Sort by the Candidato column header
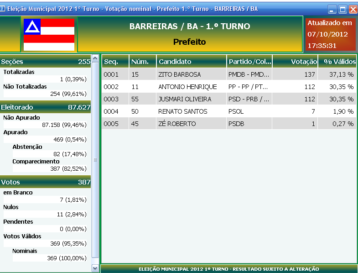 [191, 62]
